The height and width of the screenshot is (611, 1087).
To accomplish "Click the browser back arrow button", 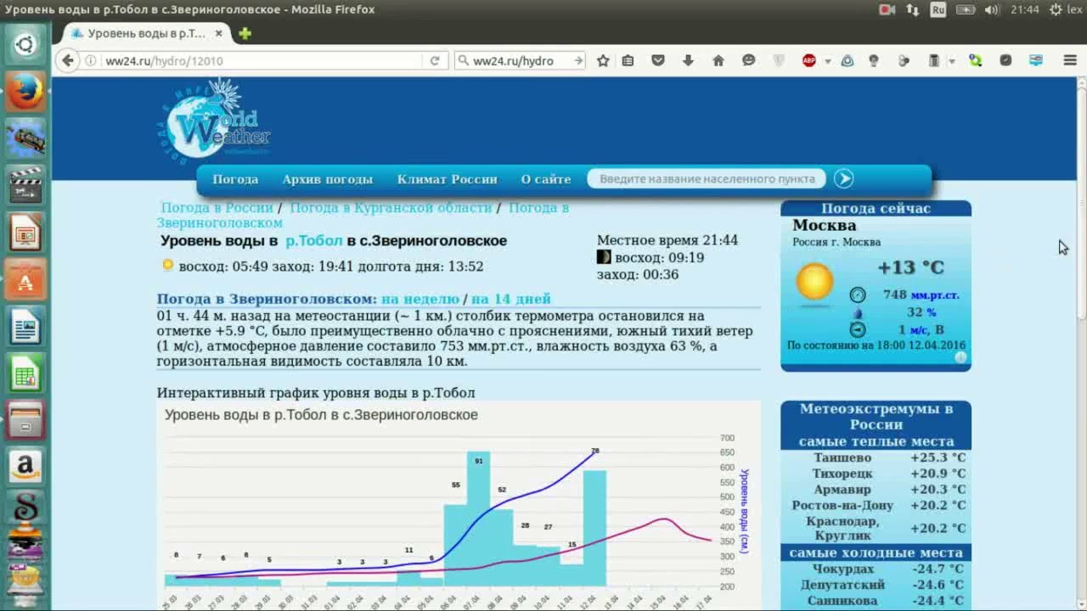I will [x=68, y=61].
